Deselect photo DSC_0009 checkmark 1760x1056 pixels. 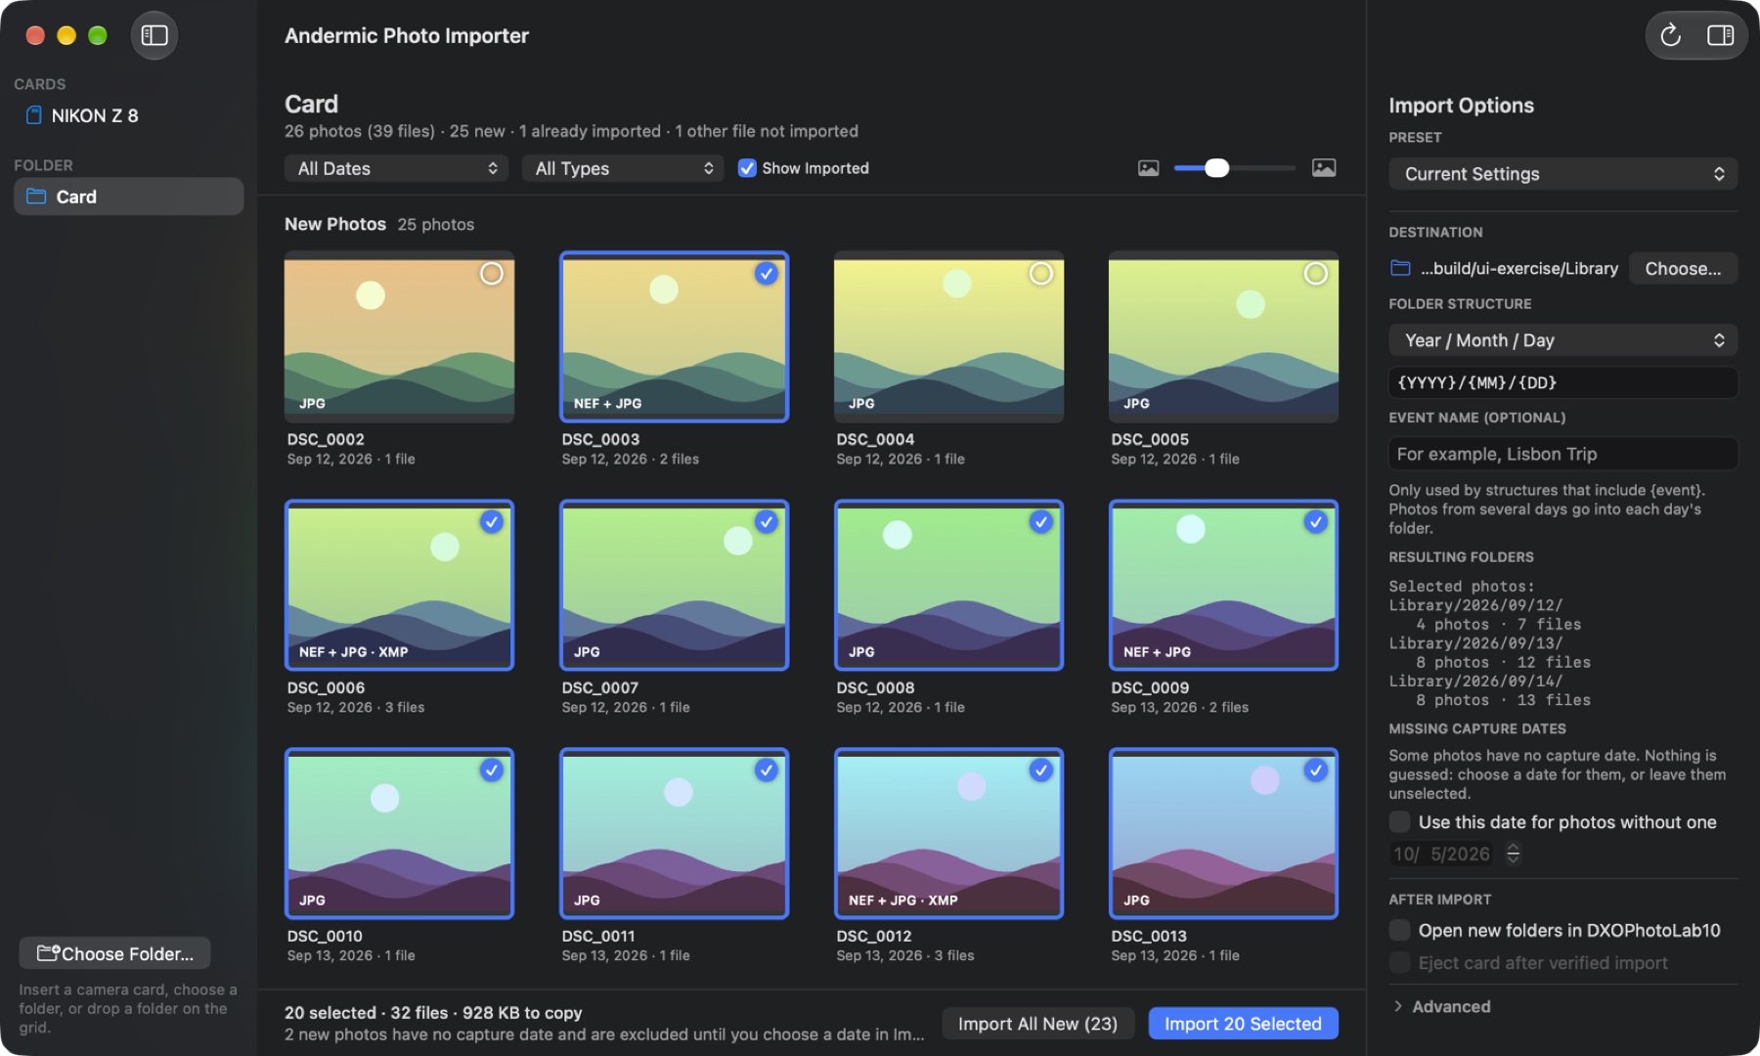coord(1316,522)
